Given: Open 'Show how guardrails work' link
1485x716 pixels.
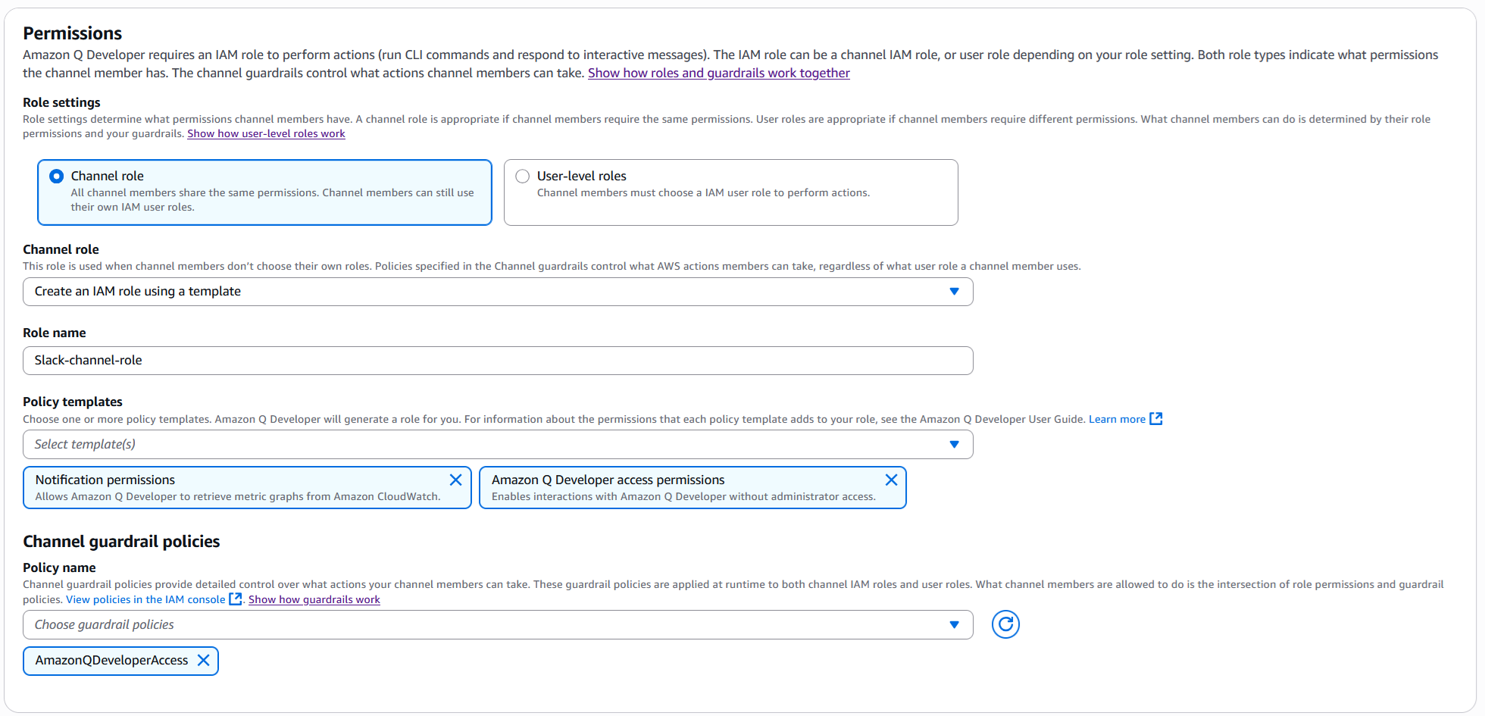Looking at the screenshot, I should (x=314, y=599).
